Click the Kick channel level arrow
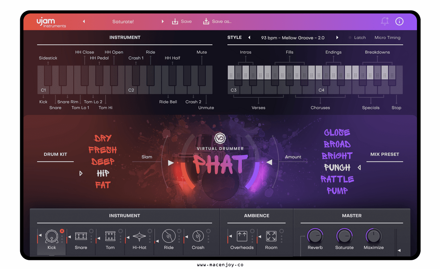440x269 pixels. [40, 235]
